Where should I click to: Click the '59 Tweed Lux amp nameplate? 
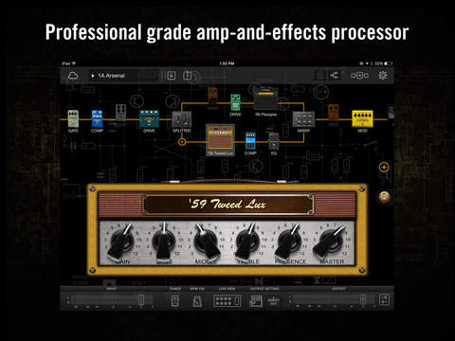pyautogui.click(x=227, y=205)
